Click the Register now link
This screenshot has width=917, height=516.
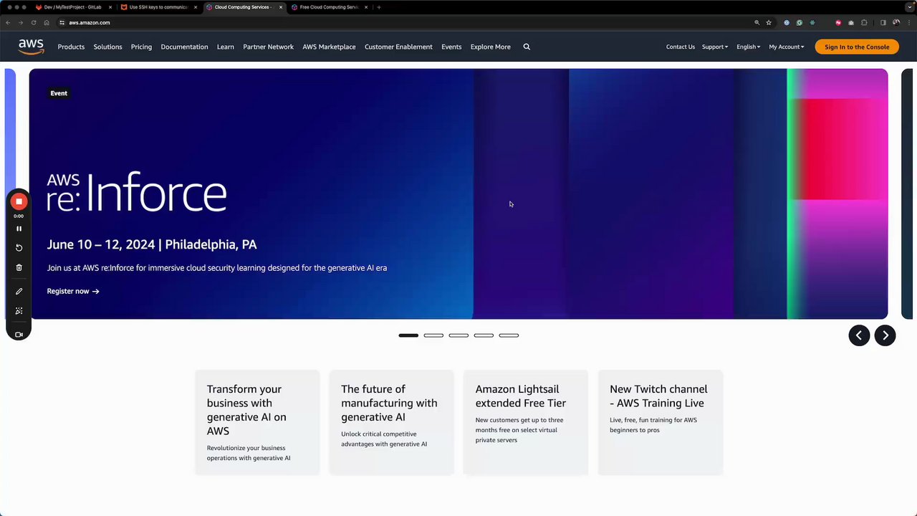pyautogui.click(x=73, y=291)
